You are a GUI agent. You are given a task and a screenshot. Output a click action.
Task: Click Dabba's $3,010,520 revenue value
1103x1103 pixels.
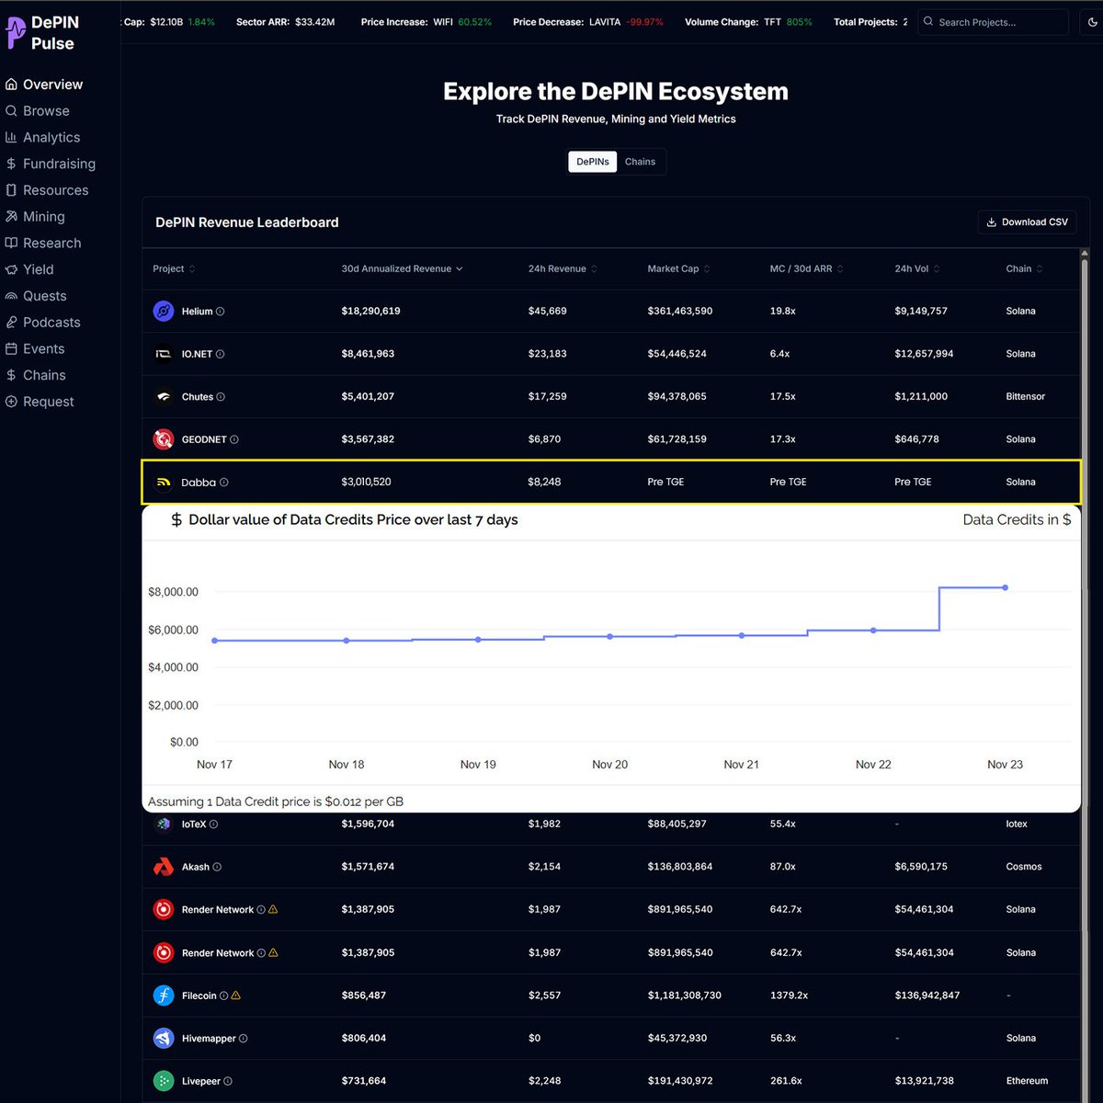click(x=366, y=483)
